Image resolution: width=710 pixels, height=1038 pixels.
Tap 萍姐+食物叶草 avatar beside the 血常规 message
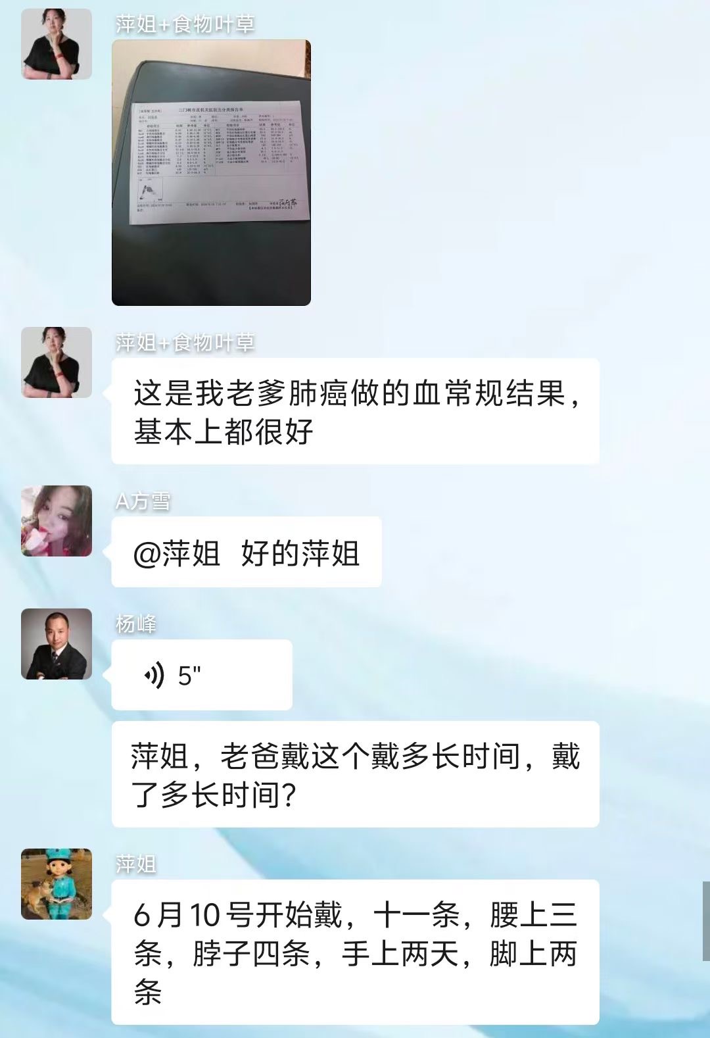pyautogui.click(x=57, y=362)
